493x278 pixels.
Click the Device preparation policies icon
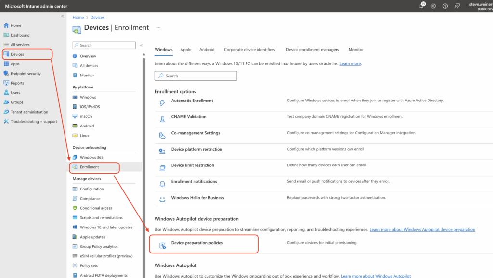(162, 246)
